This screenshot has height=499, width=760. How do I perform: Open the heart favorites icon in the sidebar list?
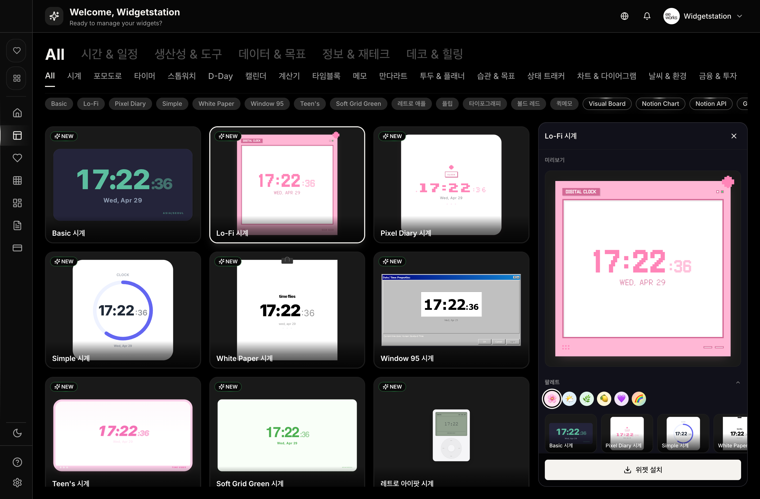17,158
